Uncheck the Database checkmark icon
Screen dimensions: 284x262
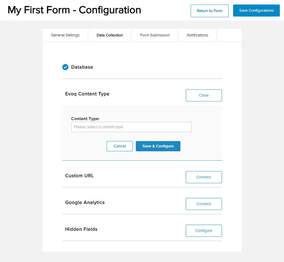(65, 67)
